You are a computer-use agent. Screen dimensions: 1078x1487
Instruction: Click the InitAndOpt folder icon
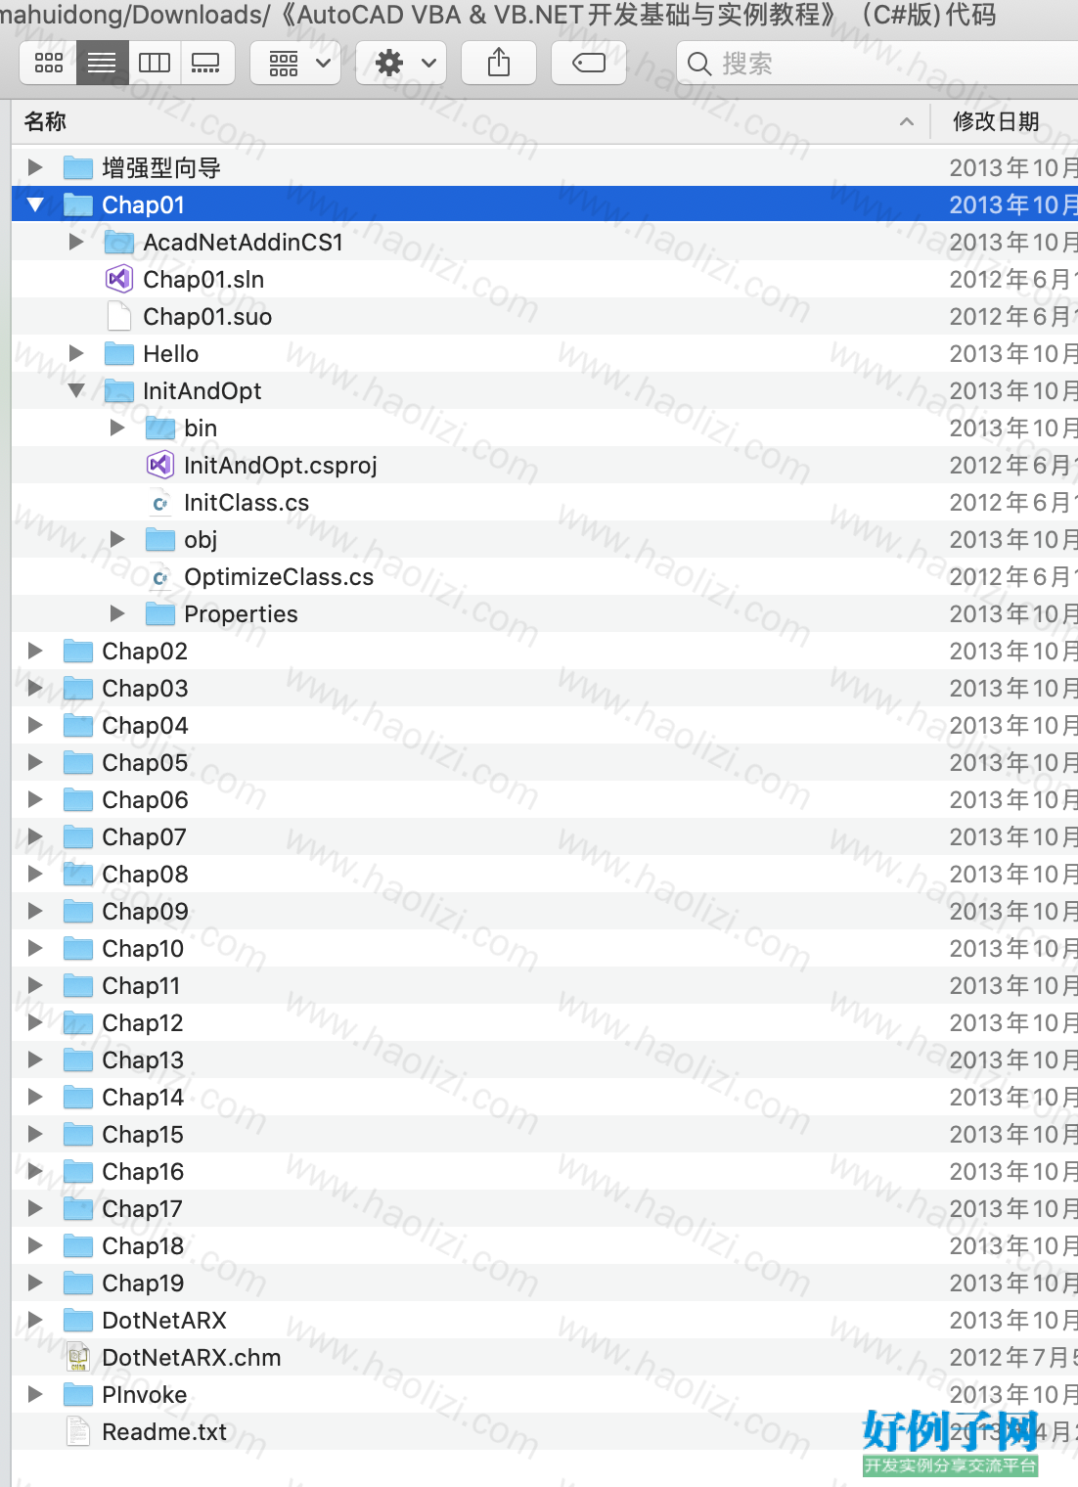(119, 390)
